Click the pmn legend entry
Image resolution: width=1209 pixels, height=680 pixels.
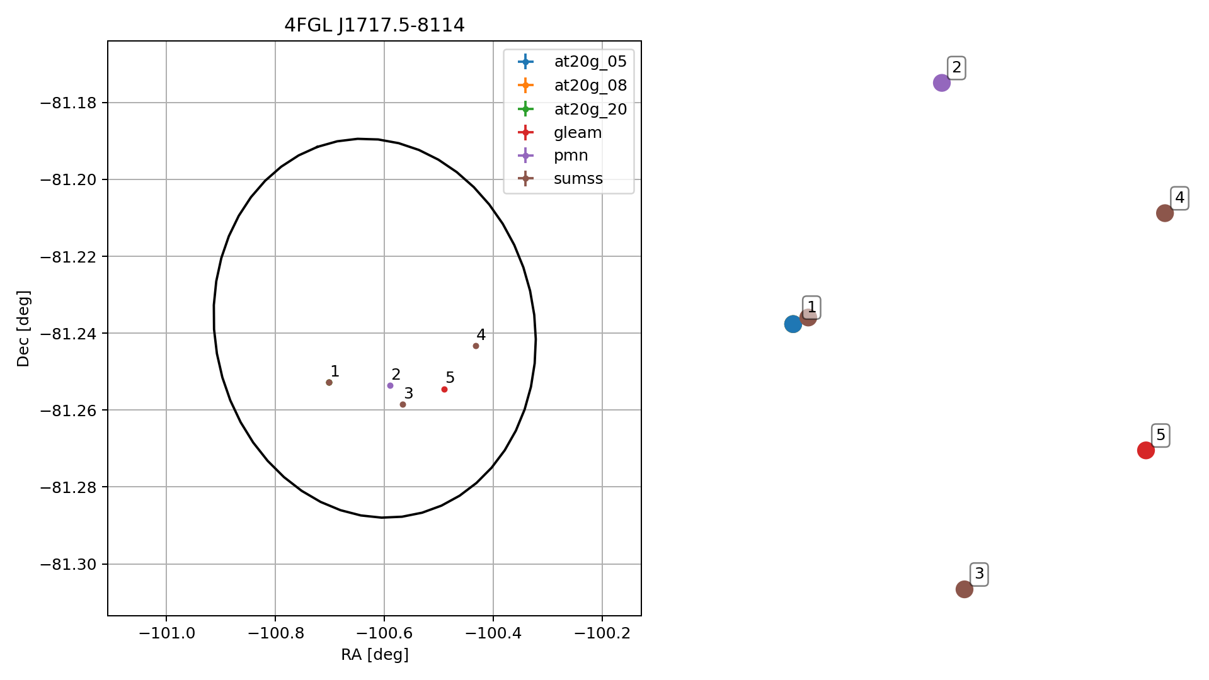[552, 155]
